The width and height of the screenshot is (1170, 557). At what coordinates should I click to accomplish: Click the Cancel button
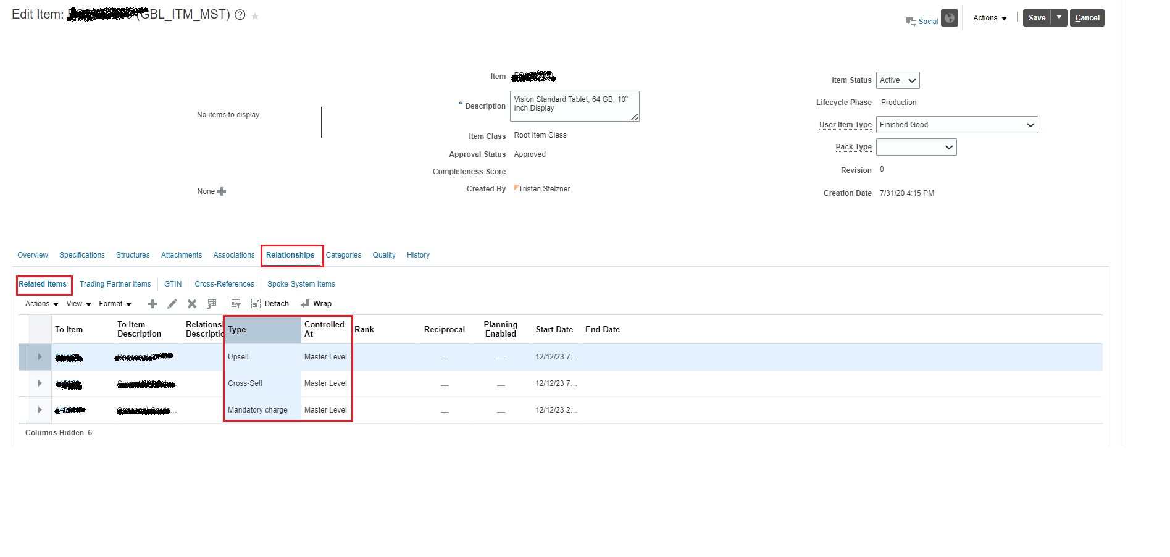1087,17
